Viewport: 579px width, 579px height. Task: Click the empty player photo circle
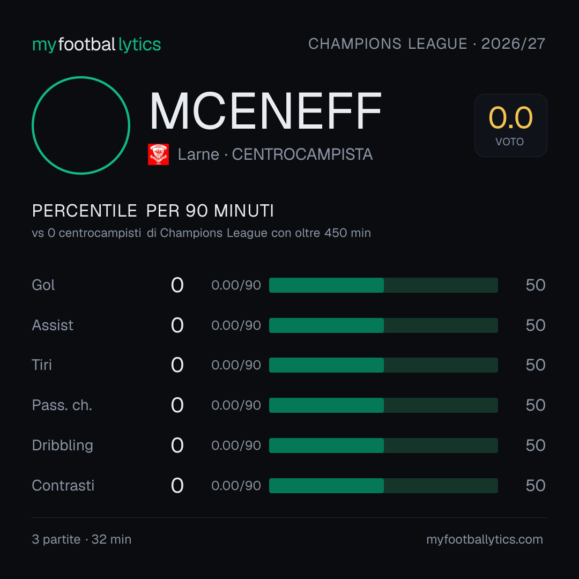[x=81, y=125]
